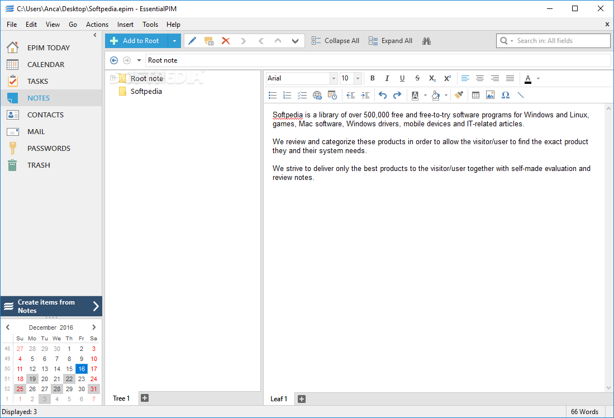Toggle italic formatting

pos(387,78)
